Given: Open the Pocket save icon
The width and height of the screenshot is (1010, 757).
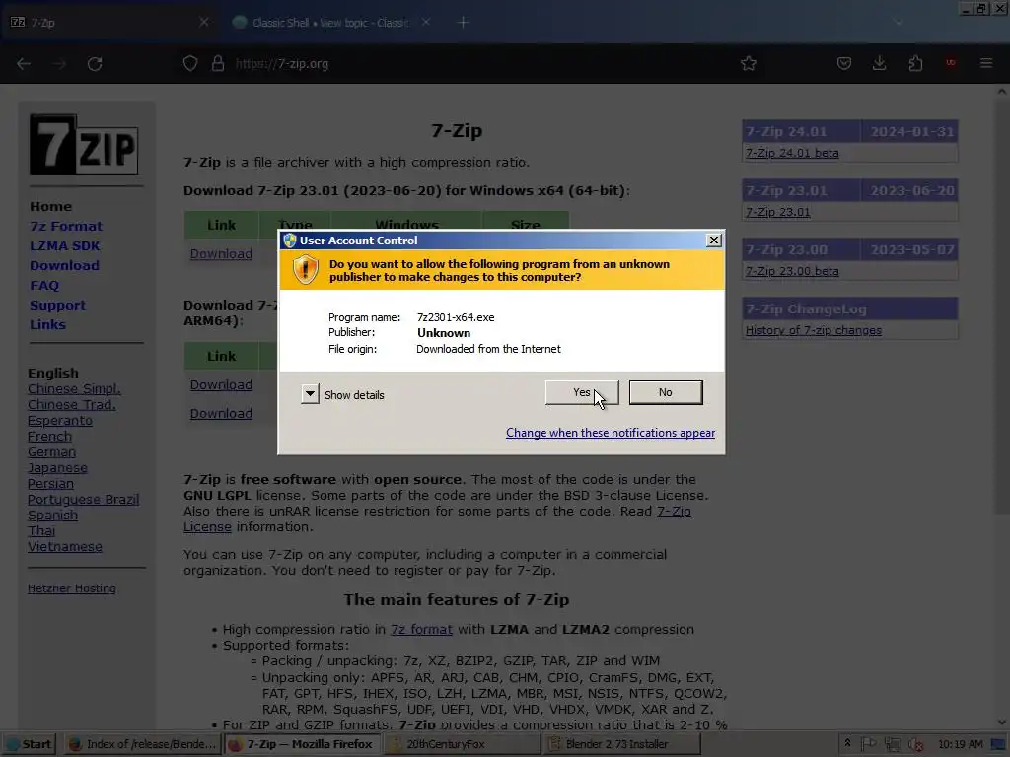Looking at the screenshot, I should click(844, 64).
